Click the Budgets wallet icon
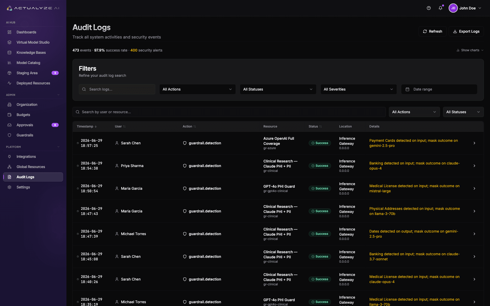 coord(9,115)
